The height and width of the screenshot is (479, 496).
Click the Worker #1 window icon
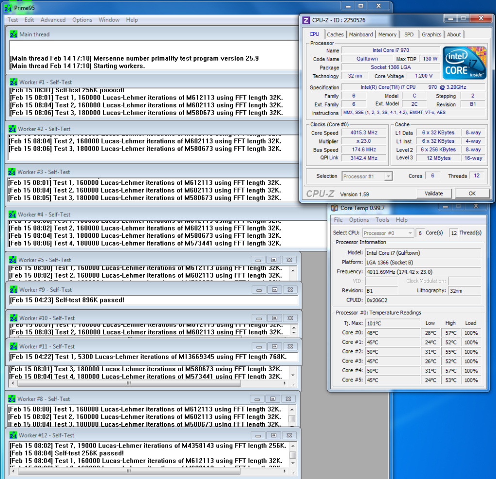[x=14, y=82]
